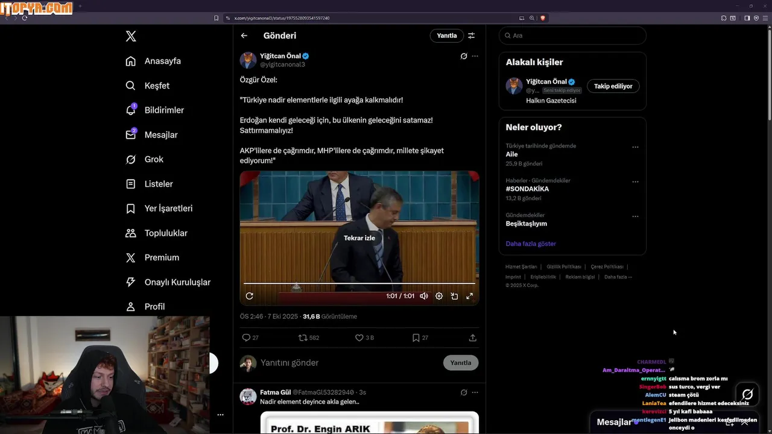This screenshot has height=434, width=772.
Task: Open Premium page
Action: point(152,257)
